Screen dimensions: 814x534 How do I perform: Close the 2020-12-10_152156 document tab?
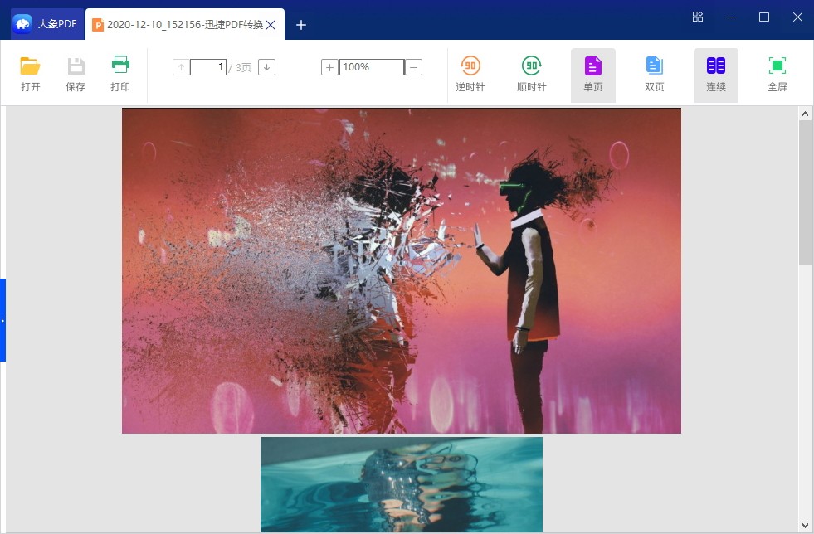(x=271, y=25)
